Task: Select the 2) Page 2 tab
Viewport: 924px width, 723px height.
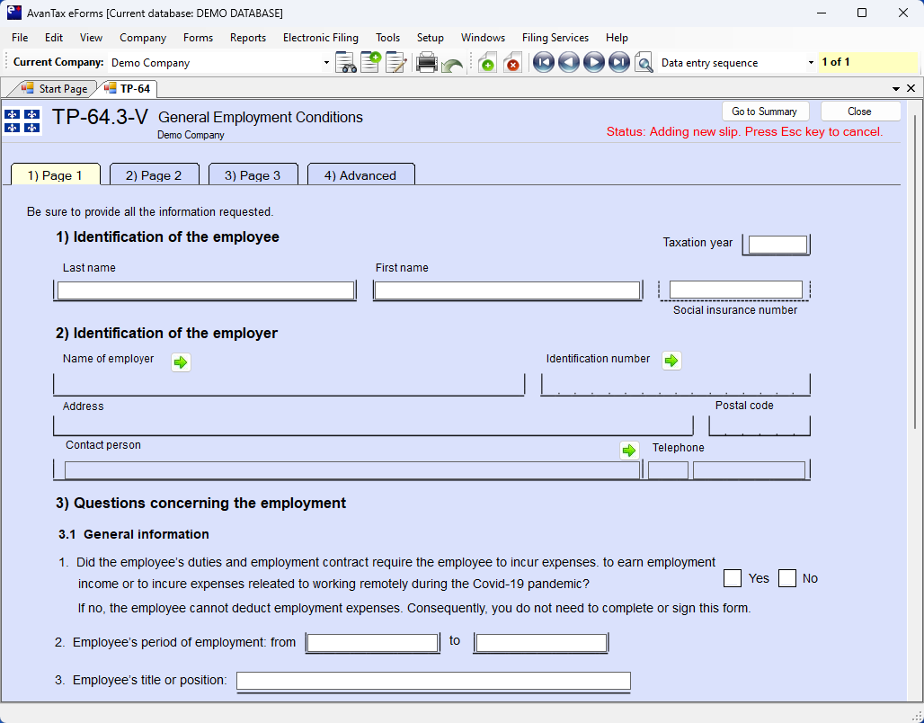Action: (x=154, y=175)
